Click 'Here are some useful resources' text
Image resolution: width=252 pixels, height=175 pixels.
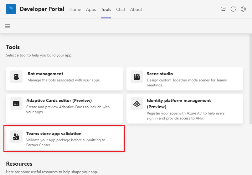[x=52, y=172]
